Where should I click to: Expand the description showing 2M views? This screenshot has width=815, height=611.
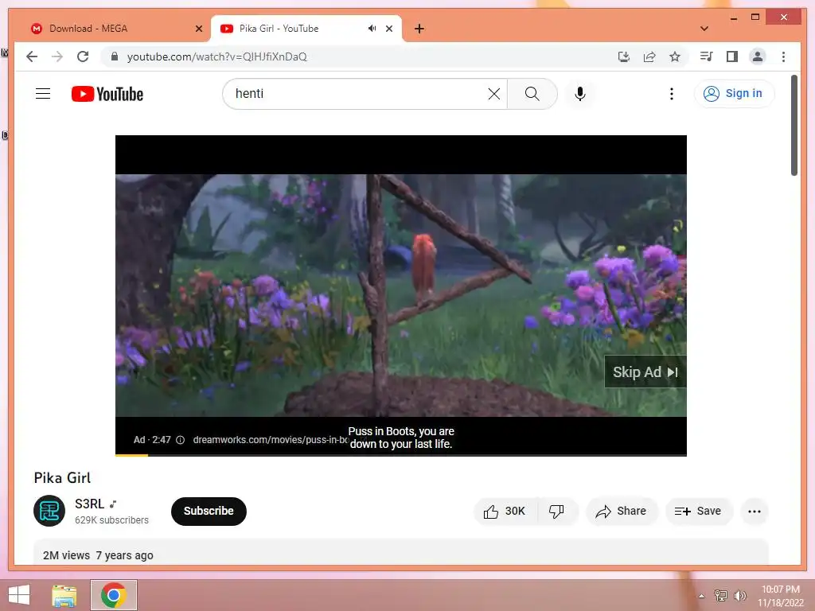pyautogui.click(x=401, y=552)
